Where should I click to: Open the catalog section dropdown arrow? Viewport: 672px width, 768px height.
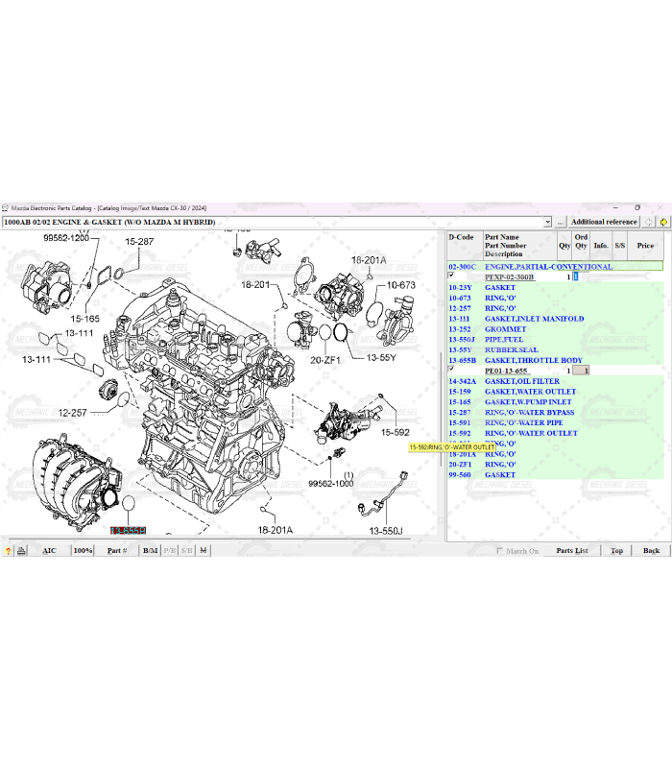tap(547, 222)
